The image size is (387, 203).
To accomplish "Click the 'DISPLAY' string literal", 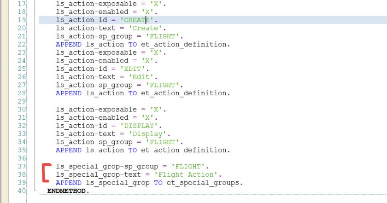I will point(139,126).
